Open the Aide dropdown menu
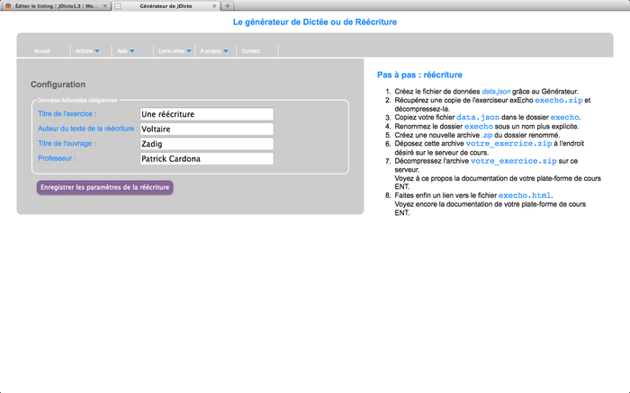The height and width of the screenshot is (393, 630). (125, 51)
